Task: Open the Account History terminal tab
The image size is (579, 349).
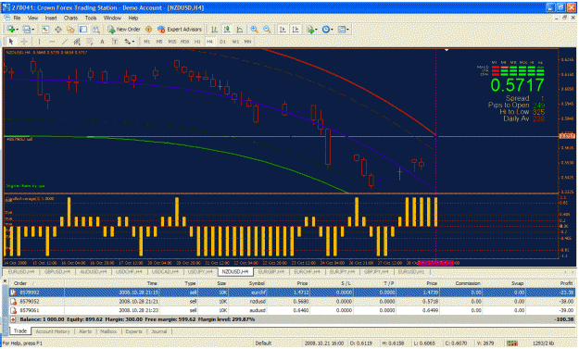Action: pos(53,331)
